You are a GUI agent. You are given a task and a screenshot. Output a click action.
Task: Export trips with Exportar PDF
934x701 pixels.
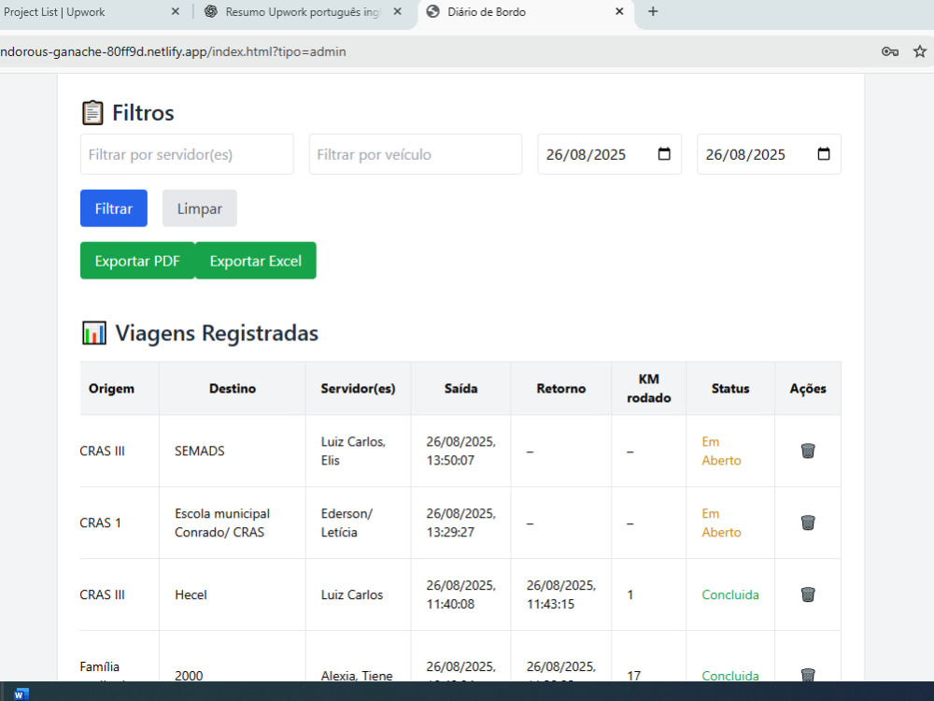137,261
